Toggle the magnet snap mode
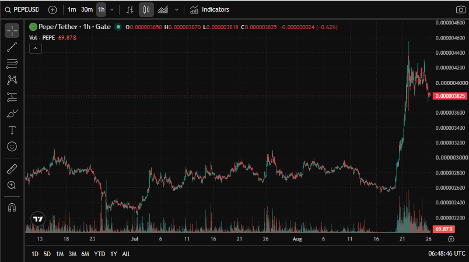469x262 pixels. point(12,207)
